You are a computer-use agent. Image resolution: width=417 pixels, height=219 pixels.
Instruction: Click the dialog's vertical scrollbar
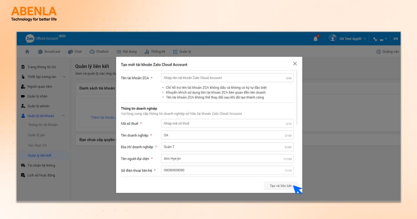[296, 97]
